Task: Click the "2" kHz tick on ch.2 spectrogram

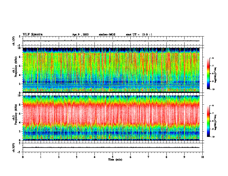Action: [x=20, y=131]
